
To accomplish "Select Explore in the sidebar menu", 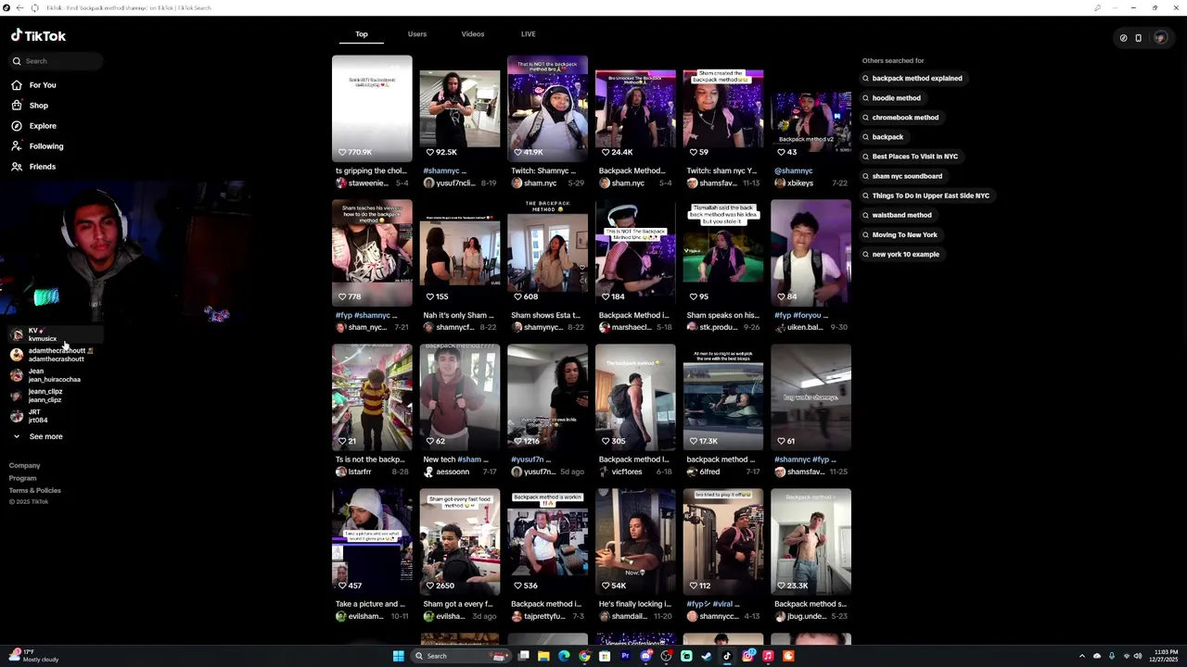I will coord(43,126).
